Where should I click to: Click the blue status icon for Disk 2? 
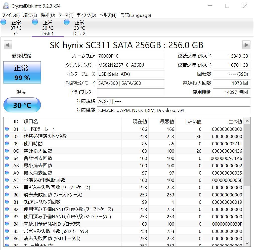pos(67,22)
